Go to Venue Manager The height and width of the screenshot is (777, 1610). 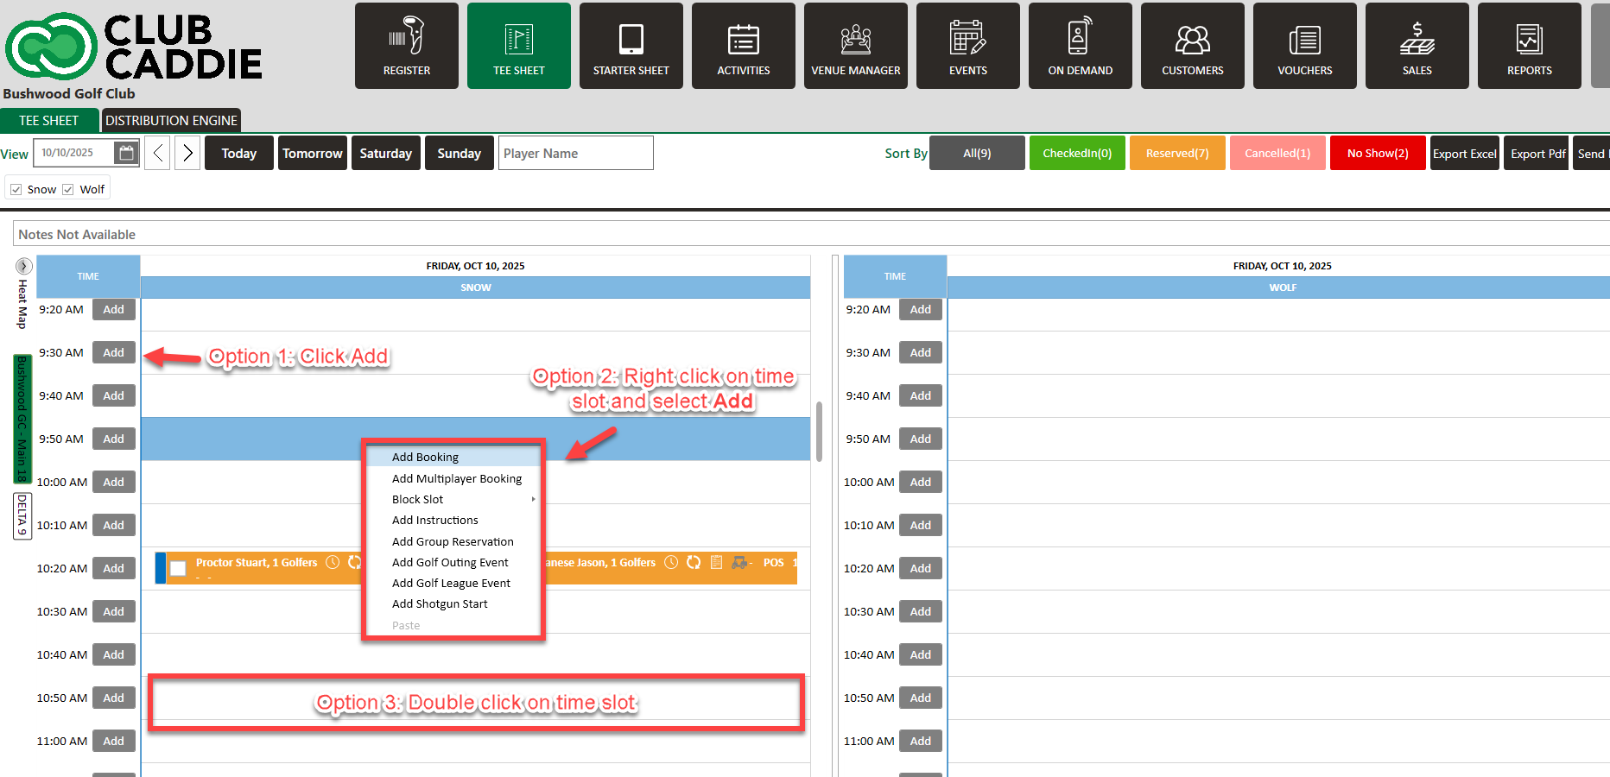tap(855, 46)
